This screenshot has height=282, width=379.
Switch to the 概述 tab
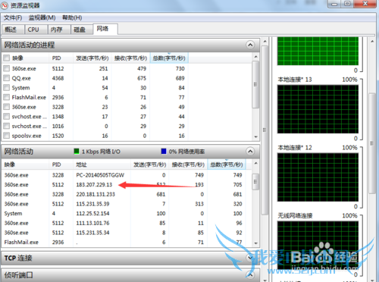pos(13,30)
